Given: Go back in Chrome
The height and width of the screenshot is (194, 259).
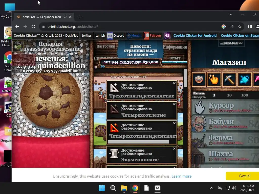Looking at the screenshot, I should 17,27.
